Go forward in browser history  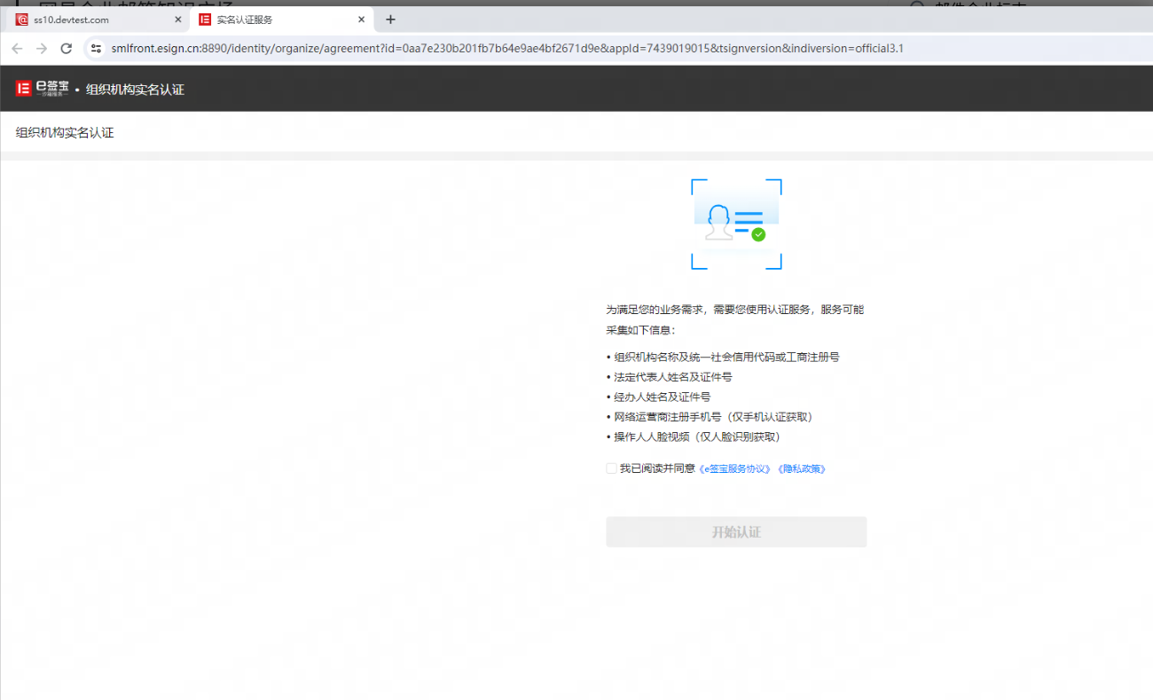(42, 49)
